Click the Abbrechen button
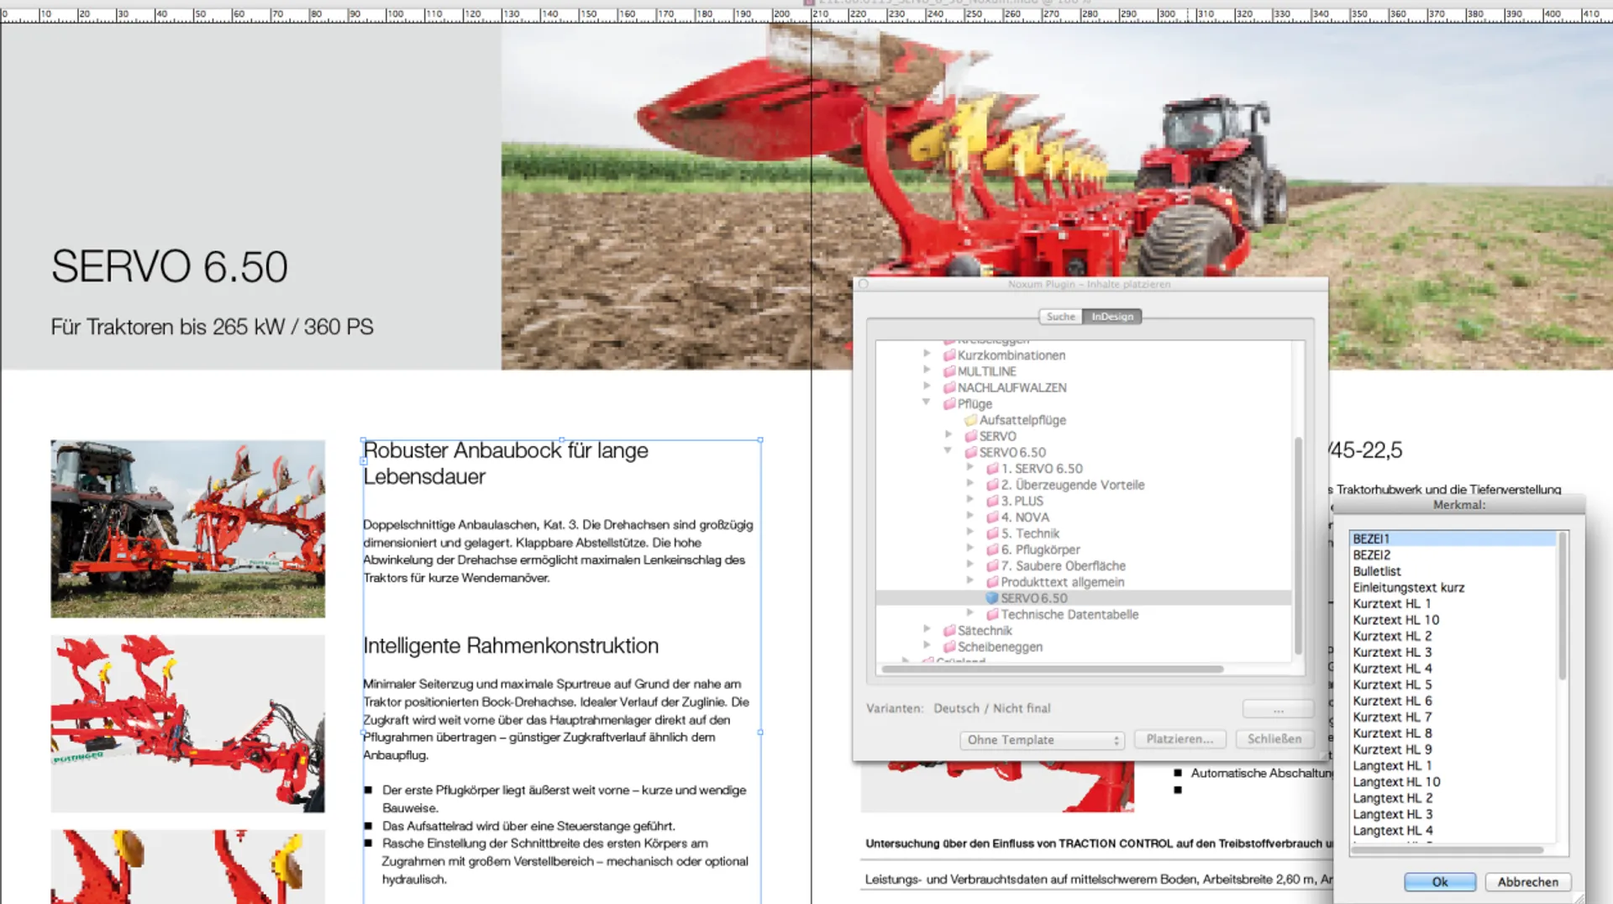 (x=1527, y=881)
